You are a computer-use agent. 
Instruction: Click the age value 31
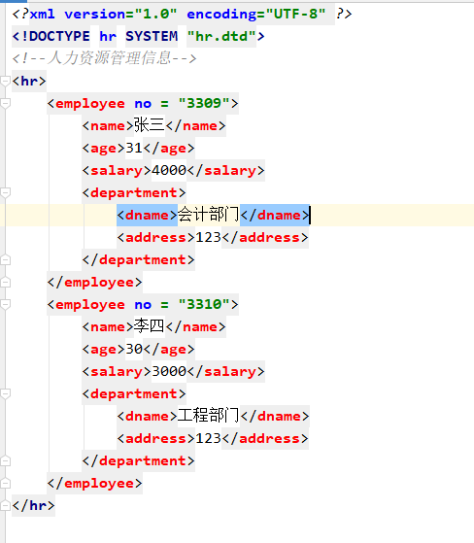134,148
